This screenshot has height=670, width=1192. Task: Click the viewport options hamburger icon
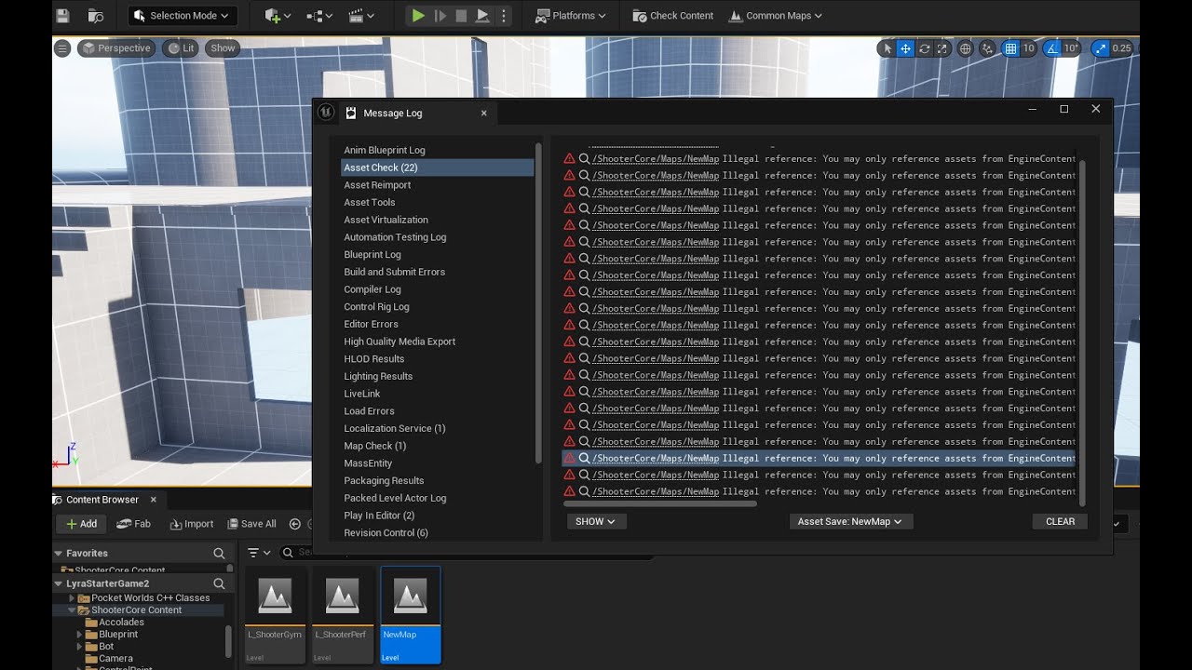coord(62,48)
